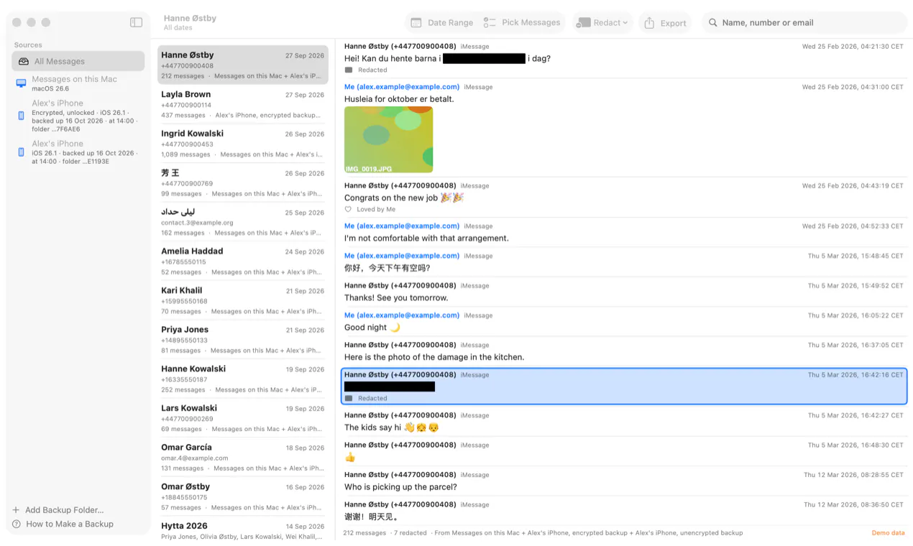
Task: Click the Demo data label
Action: click(888, 533)
